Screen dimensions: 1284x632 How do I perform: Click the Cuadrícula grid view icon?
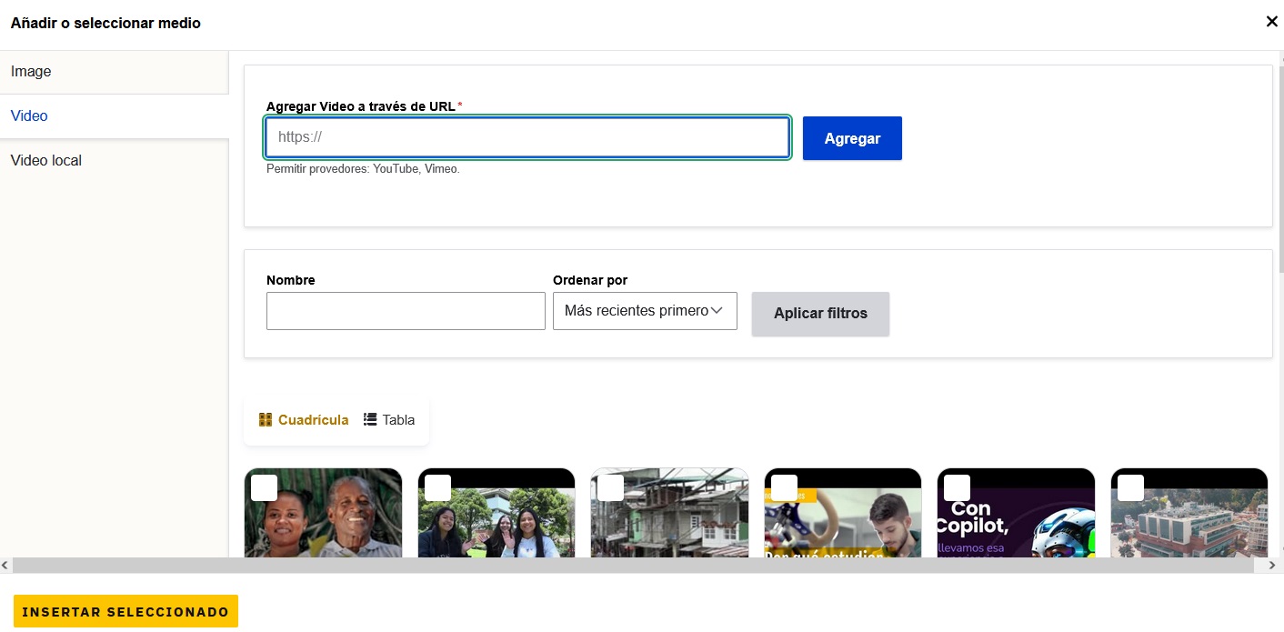tap(266, 420)
